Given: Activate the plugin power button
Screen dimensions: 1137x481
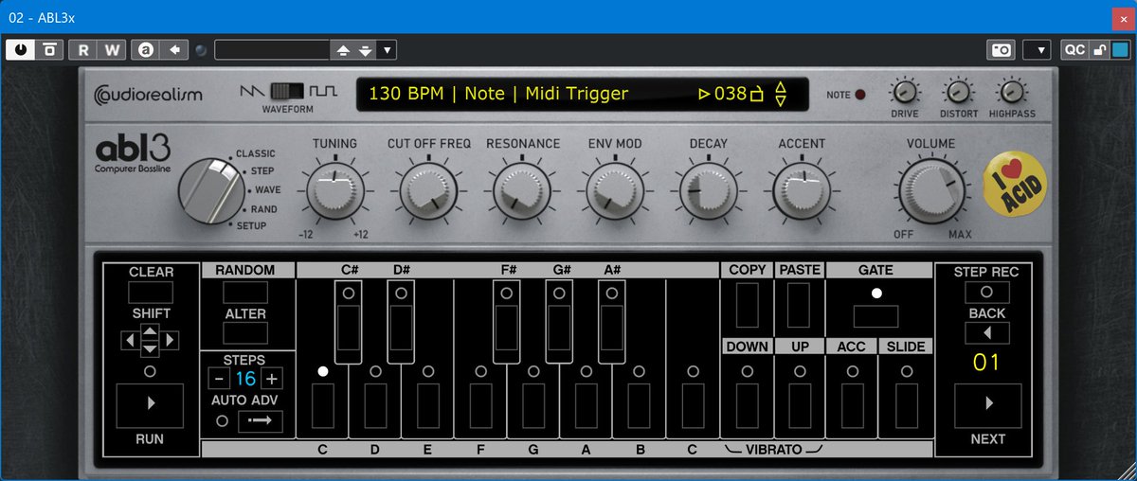Looking at the screenshot, I should (x=19, y=50).
